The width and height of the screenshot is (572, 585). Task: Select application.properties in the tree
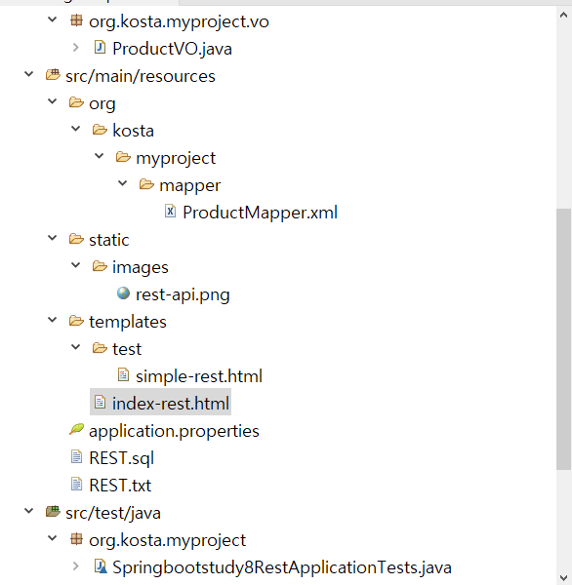tap(174, 431)
